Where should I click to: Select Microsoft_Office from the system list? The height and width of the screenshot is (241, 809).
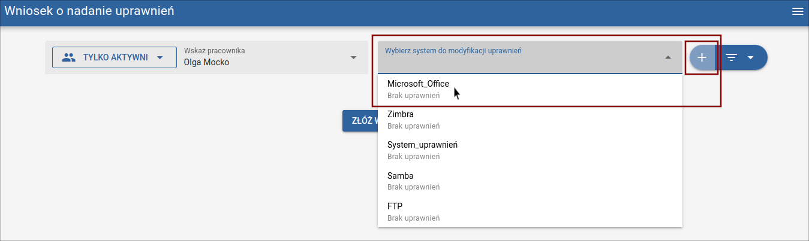[x=418, y=84]
